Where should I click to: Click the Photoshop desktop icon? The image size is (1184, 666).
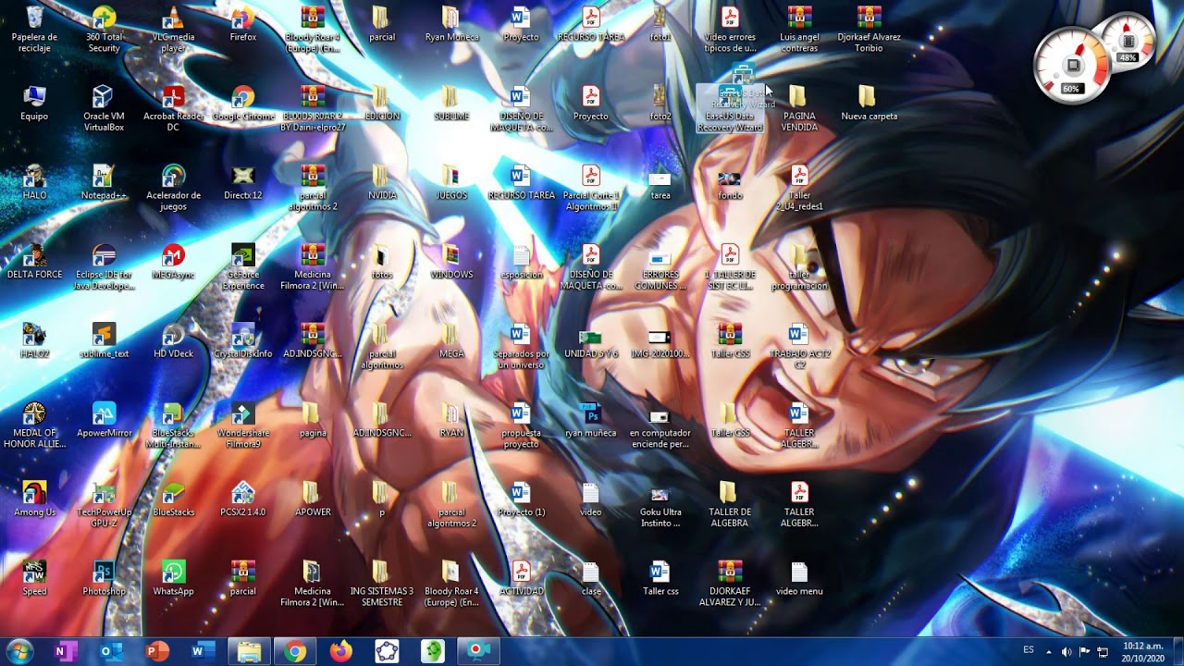pos(104,577)
